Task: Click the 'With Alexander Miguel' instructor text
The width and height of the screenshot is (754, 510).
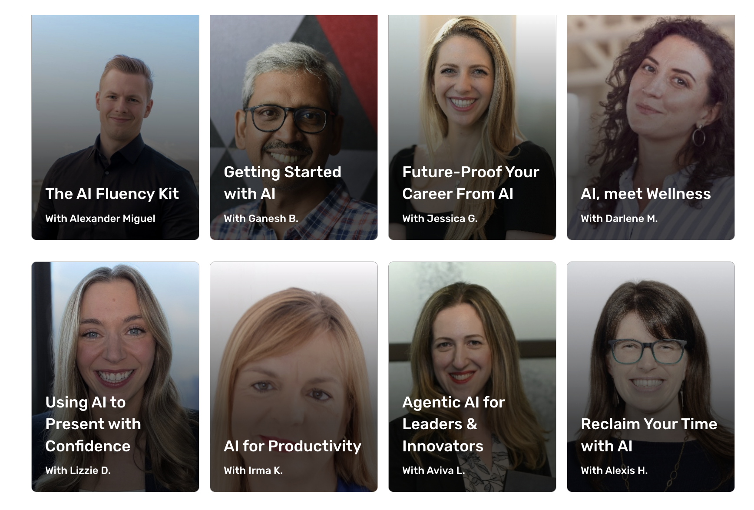Action: click(100, 219)
